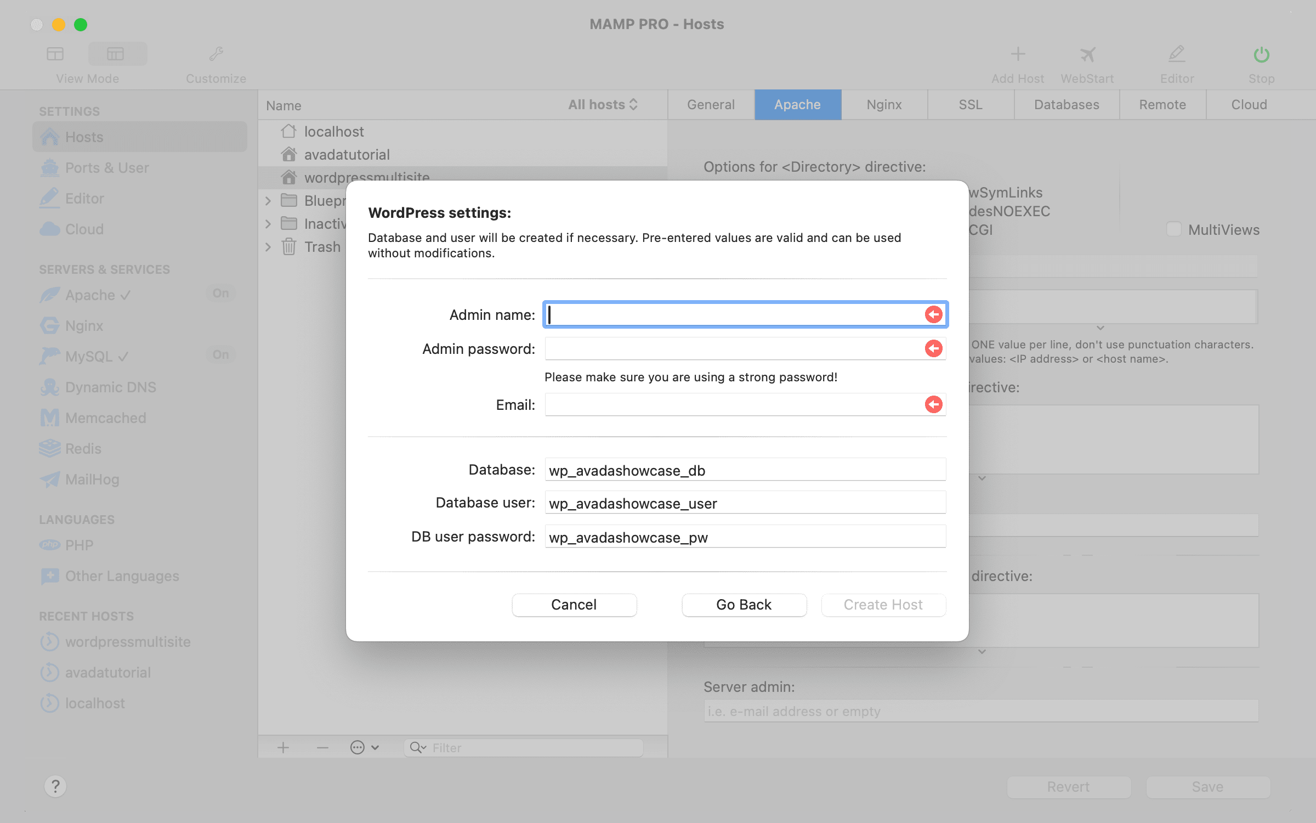This screenshot has height=823, width=1316.
Task: Click the Save button
Action: pyautogui.click(x=1208, y=787)
